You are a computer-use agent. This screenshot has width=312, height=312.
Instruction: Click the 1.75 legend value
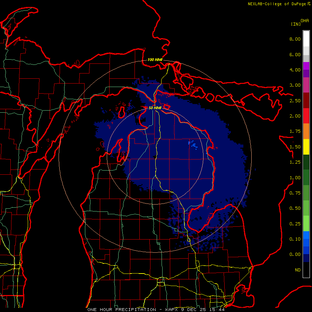pyautogui.click(x=295, y=131)
